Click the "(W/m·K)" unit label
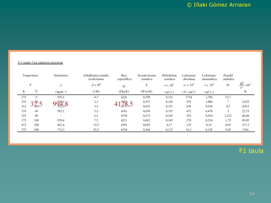271x203 pixels. pyautogui.click(x=147, y=91)
